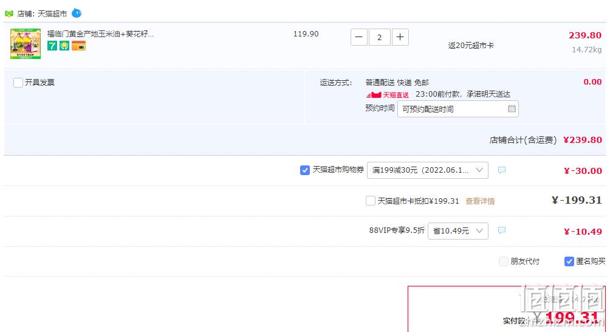Click the item subtotal 239.80
This screenshot has height=332, width=610.
tap(585, 35)
